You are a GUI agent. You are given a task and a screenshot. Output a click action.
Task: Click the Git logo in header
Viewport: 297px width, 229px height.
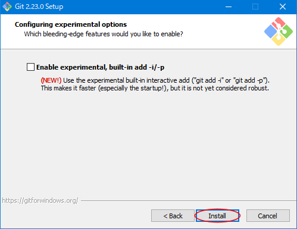click(x=279, y=32)
